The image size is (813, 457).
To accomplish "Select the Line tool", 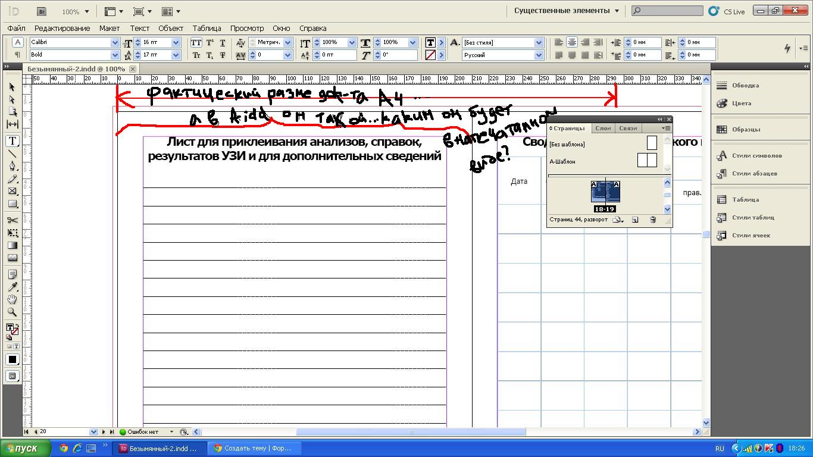I will (x=12, y=154).
